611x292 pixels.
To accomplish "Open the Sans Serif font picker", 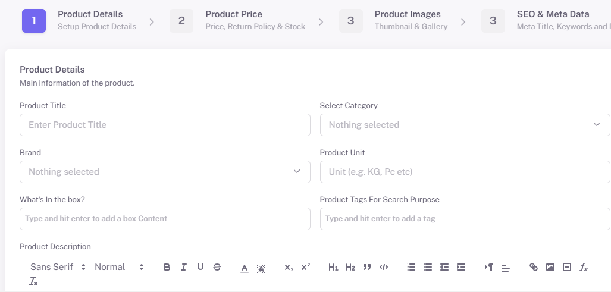I will [x=58, y=267].
